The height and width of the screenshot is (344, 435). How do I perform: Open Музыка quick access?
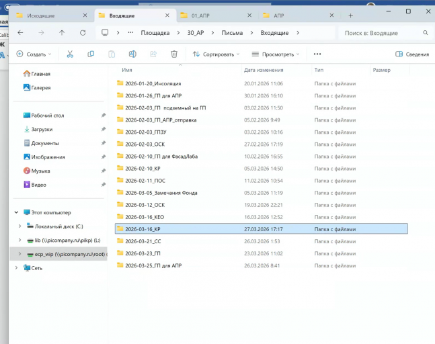(36, 171)
